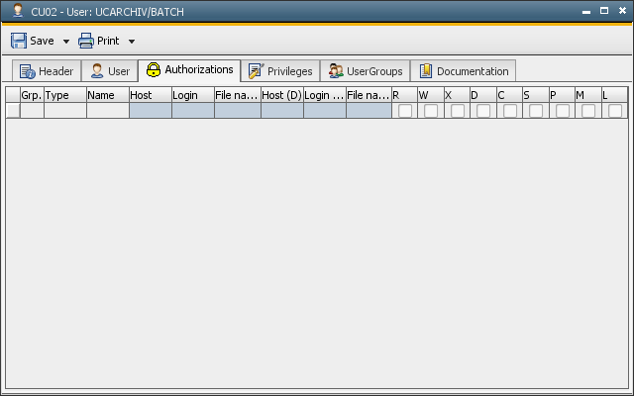Click the Host (D) column header
Image resolution: width=634 pixels, height=396 pixels.
pyautogui.click(x=282, y=95)
